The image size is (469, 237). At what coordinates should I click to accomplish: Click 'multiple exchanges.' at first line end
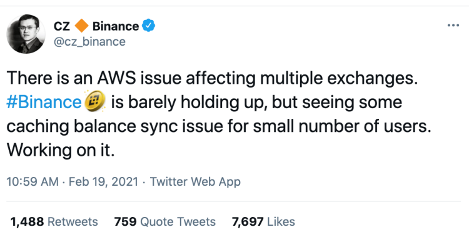pos(338,78)
